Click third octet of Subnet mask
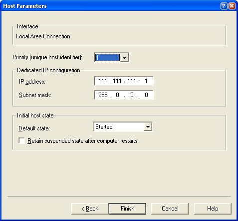The height and width of the screenshot is (221, 238). pos(132,95)
